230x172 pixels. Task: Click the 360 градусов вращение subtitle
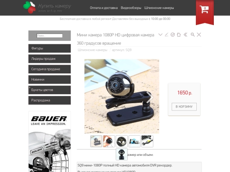coord(99,43)
